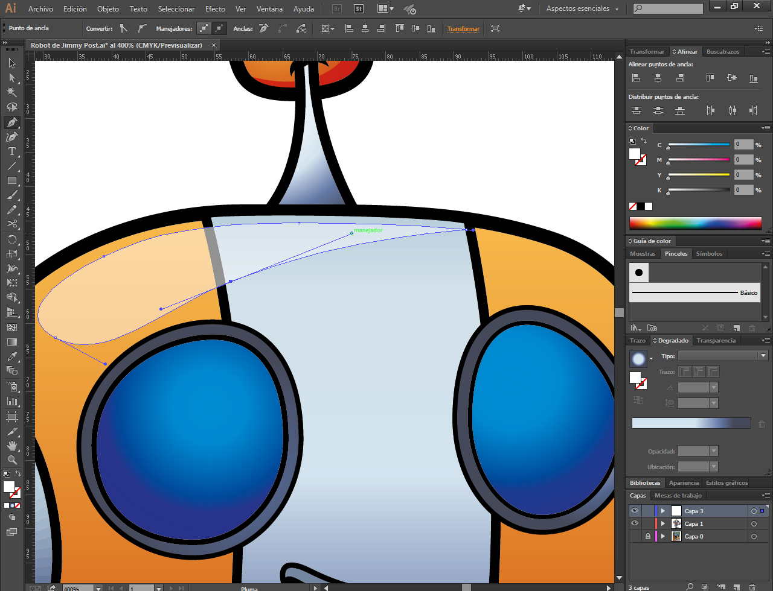Click the Transformar link in control bar
This screenshot has width=773, height=591.
463,28
